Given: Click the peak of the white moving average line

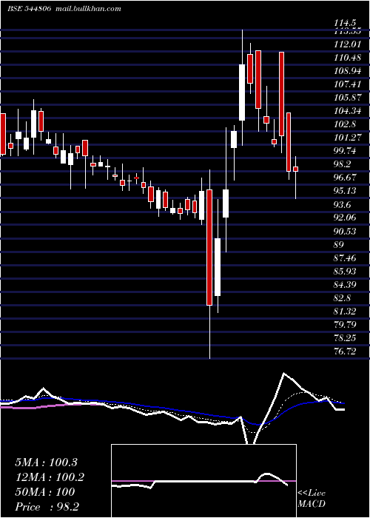Looking at the screenshot, I should pos(283,374).
